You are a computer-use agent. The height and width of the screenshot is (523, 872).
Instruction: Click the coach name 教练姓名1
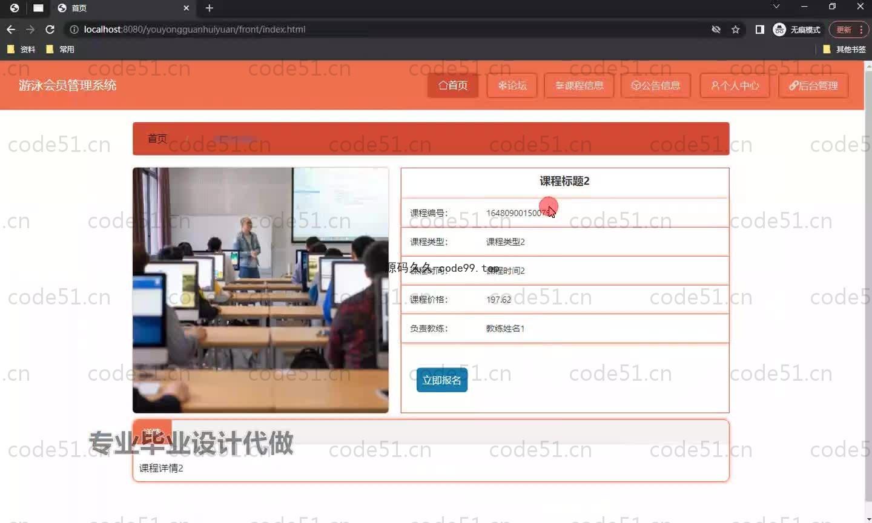click(505, 329)
